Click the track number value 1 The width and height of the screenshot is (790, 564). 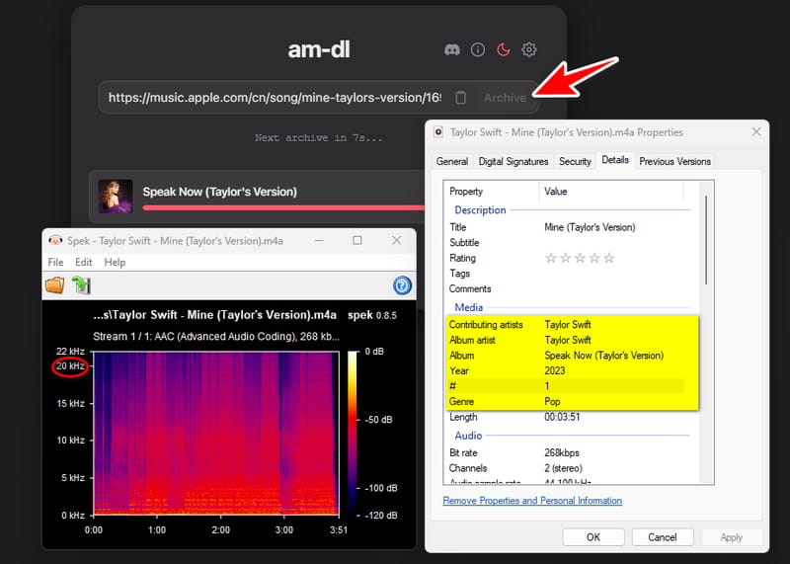[x=547, y=386]
